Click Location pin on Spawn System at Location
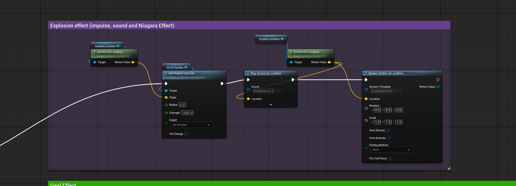Viewport: 516px width, 186px height. pyautogui.click(x=366, y=99)
